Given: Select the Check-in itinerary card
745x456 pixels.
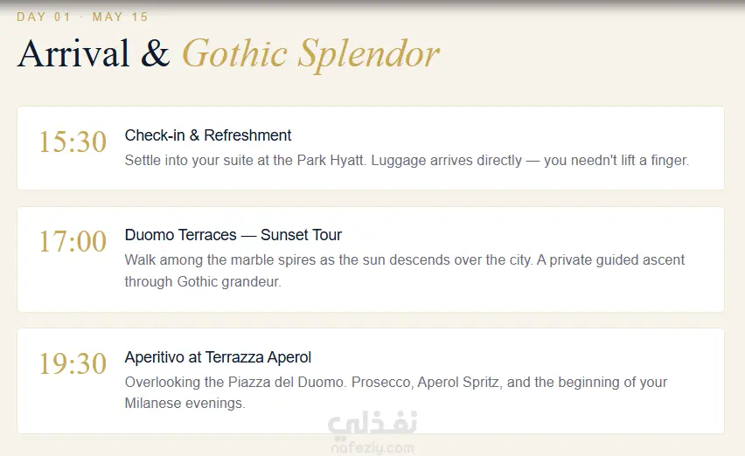Looking at the screenshot, I should coord(371,148).
